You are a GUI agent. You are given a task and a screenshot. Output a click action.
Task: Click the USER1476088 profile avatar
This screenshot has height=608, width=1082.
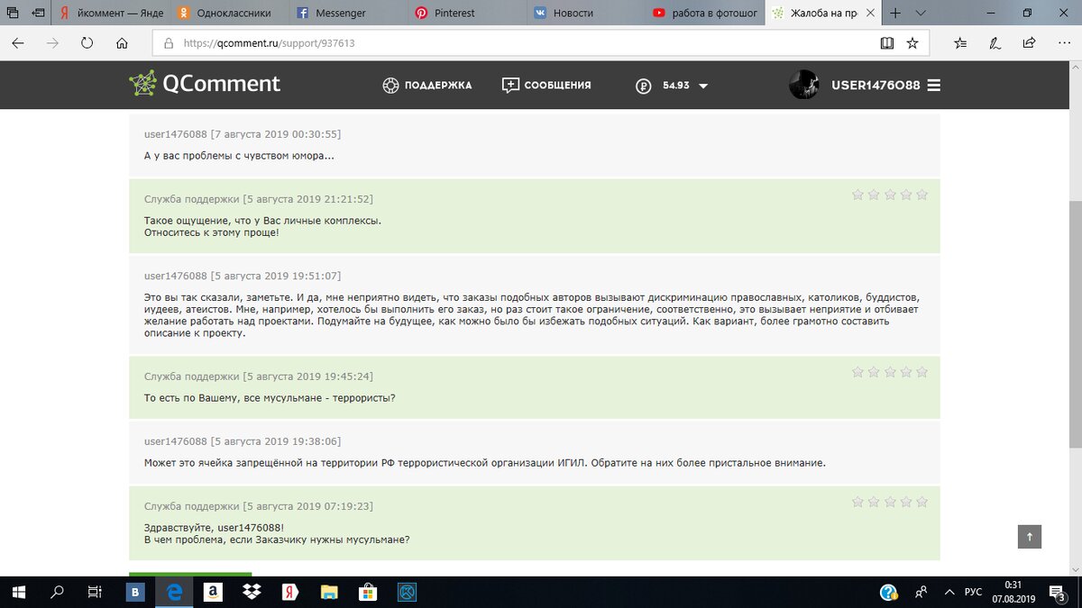tap(803, 85)
